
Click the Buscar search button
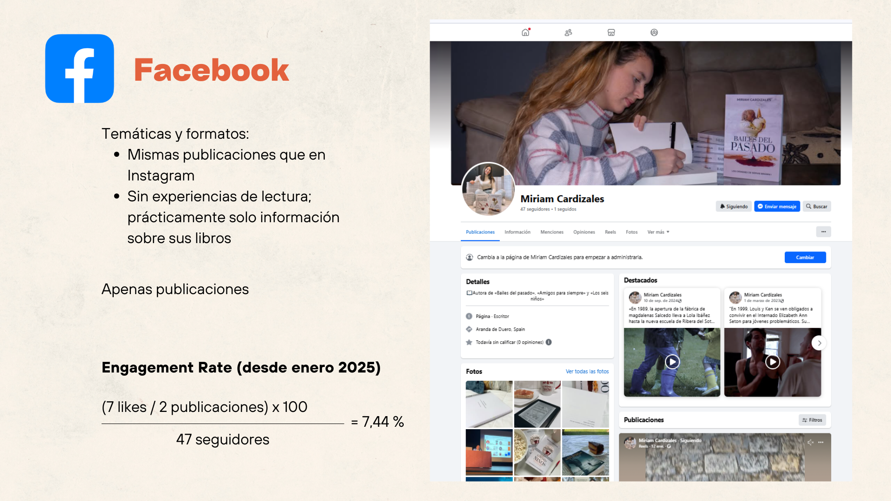click(817, 206)
